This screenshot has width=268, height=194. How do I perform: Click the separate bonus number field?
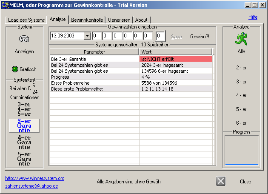[x=160, y=36]
